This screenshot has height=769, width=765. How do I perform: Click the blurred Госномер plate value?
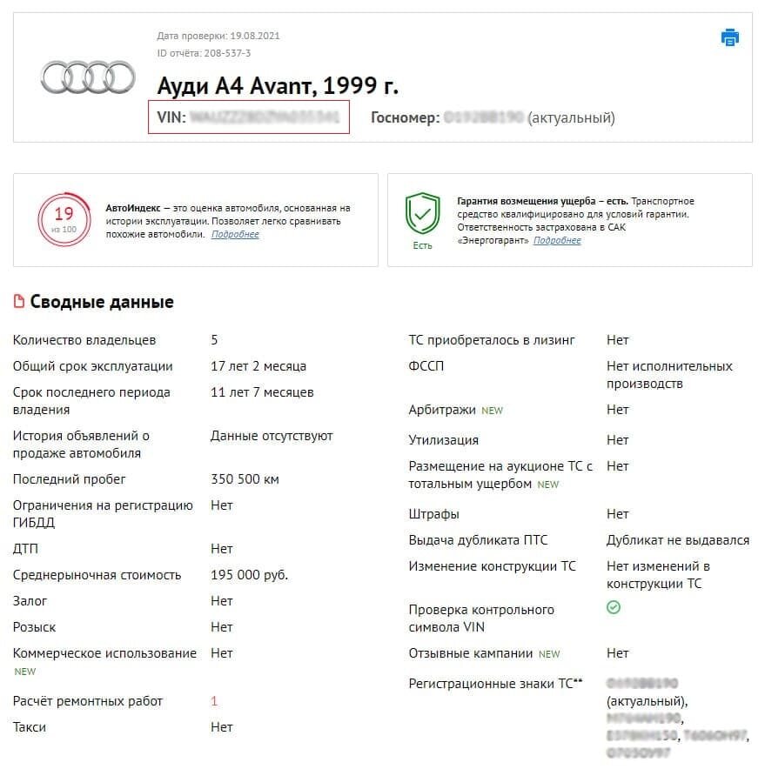(x=483, y=117)
